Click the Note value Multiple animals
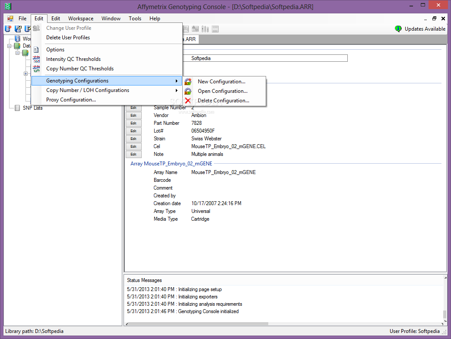Screen dimensions: 451x339 click(207, 154)
